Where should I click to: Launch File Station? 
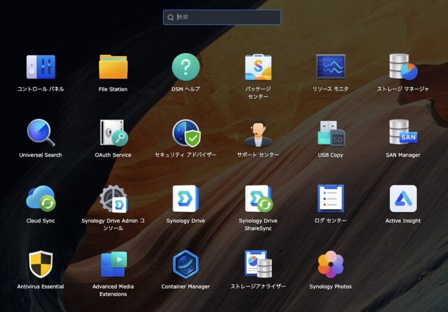[113, 67]
